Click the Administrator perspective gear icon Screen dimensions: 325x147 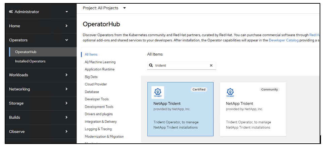pos(11,12)
